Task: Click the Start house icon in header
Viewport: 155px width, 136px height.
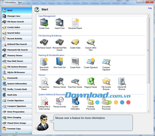Action: [37, 10]
